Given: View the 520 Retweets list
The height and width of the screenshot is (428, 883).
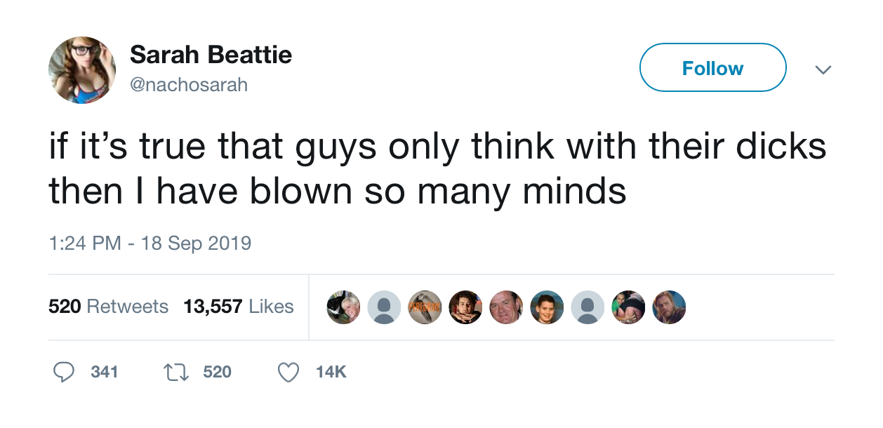Looking at the screenshot, I should (108, 307).
